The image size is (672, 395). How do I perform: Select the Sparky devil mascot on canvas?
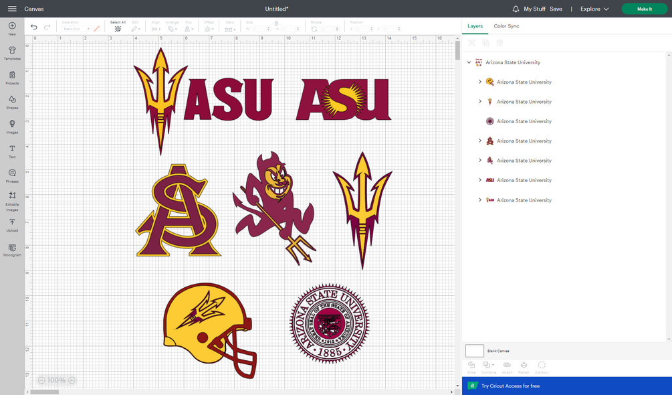[274, 208]
